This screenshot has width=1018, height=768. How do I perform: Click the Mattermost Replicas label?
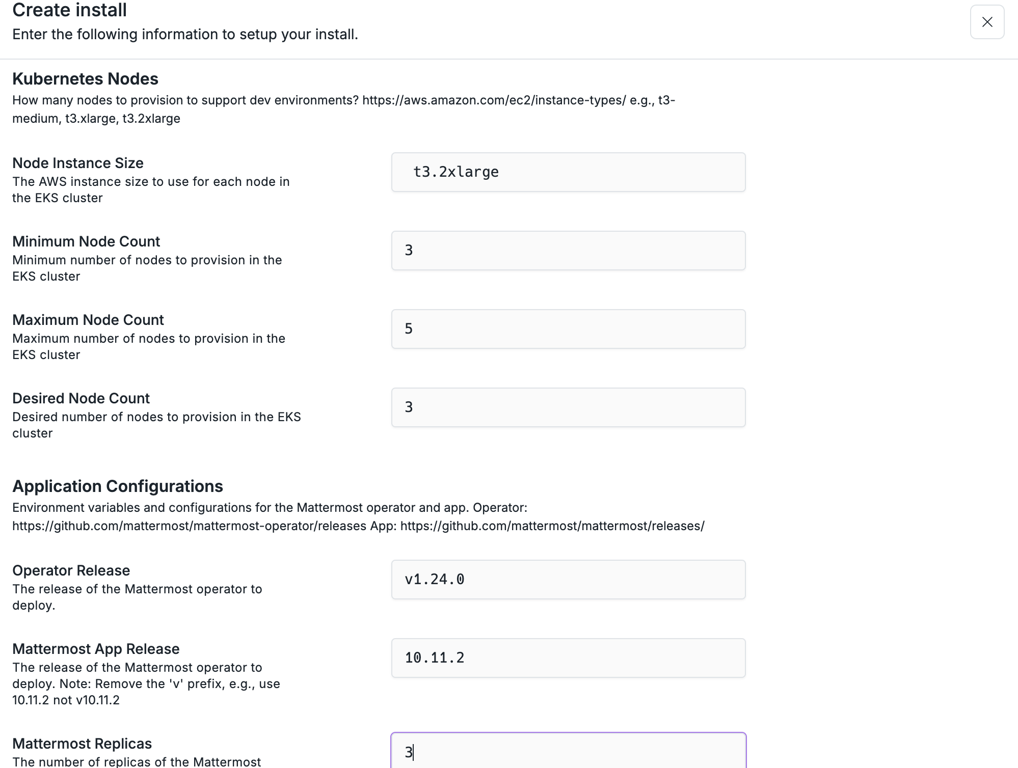coord(82,744)
